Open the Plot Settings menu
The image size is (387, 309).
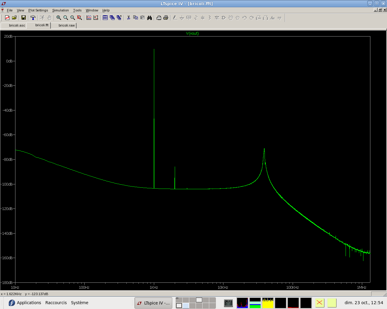pyautogui.click(x=38, y=10)
